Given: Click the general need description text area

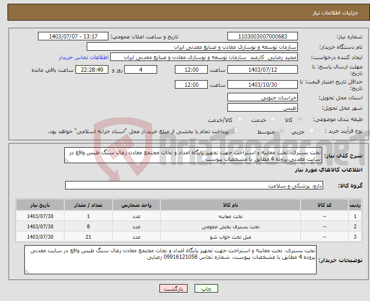Looking at the screenshot, I should [193, 156].
